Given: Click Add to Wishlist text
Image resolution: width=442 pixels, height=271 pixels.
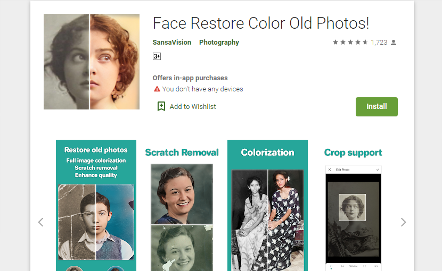Looking at the screenshot, I should click(x=193, y=107).
